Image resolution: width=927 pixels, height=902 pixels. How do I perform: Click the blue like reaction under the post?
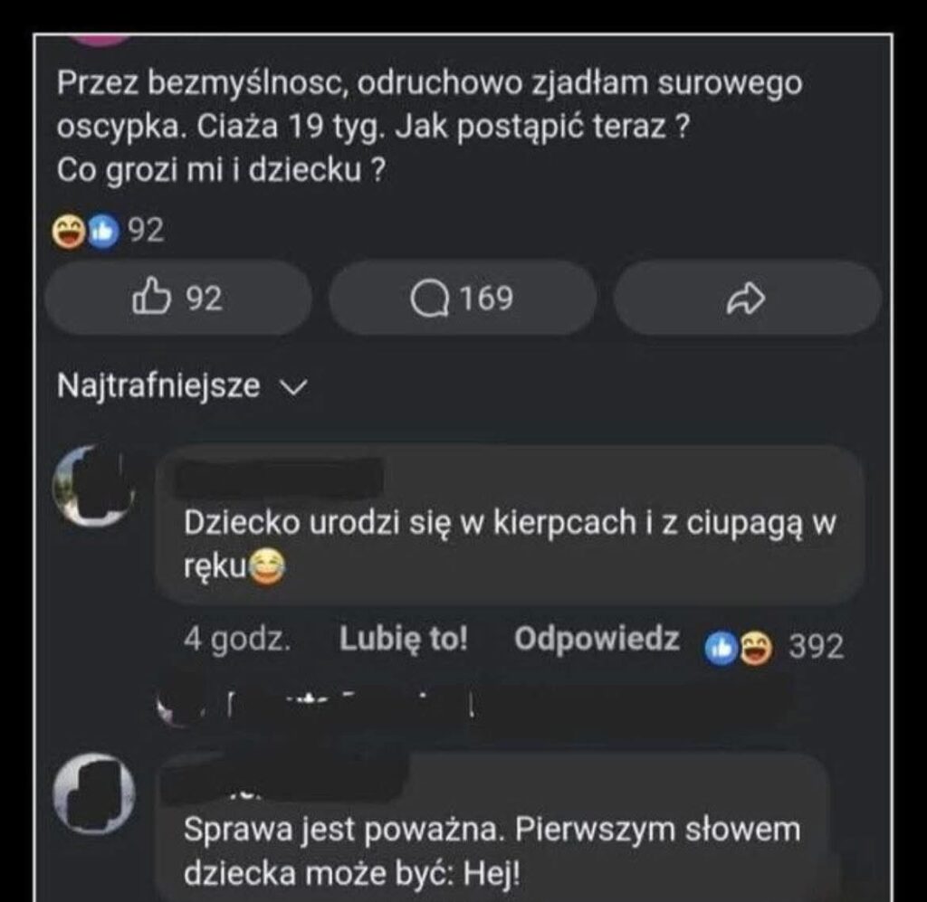(x=102, y=233)
